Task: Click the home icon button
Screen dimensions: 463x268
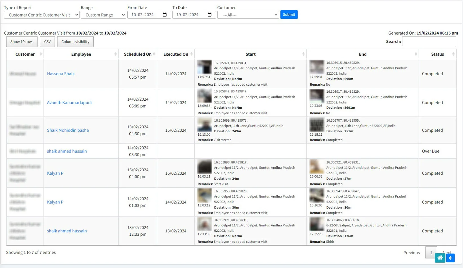Action: point(440,258)
